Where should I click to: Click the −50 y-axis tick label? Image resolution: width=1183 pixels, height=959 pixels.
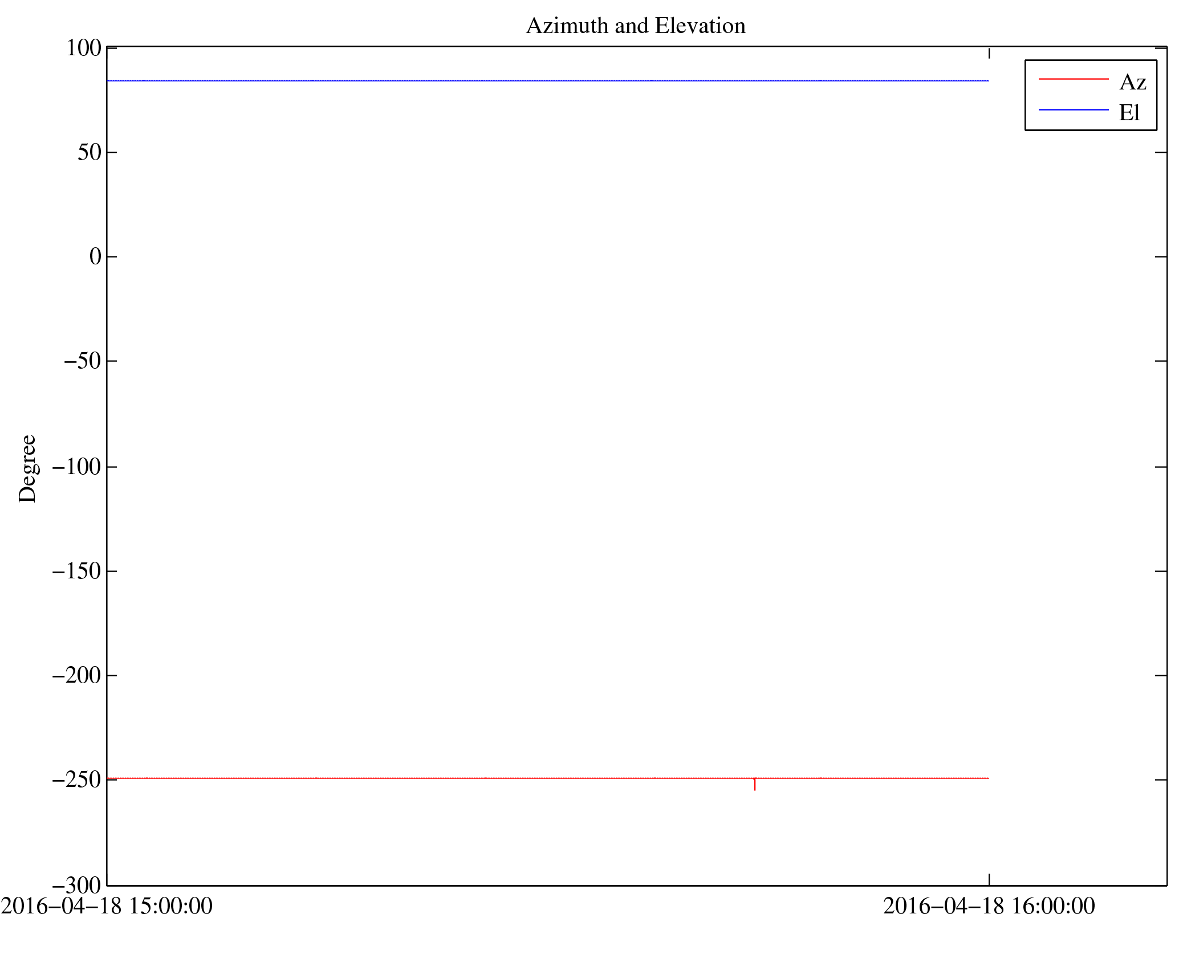point(82,361)
